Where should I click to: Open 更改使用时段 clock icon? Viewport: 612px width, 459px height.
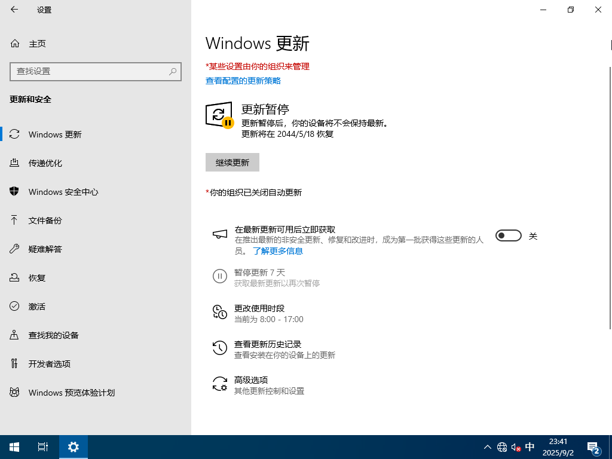220,311
